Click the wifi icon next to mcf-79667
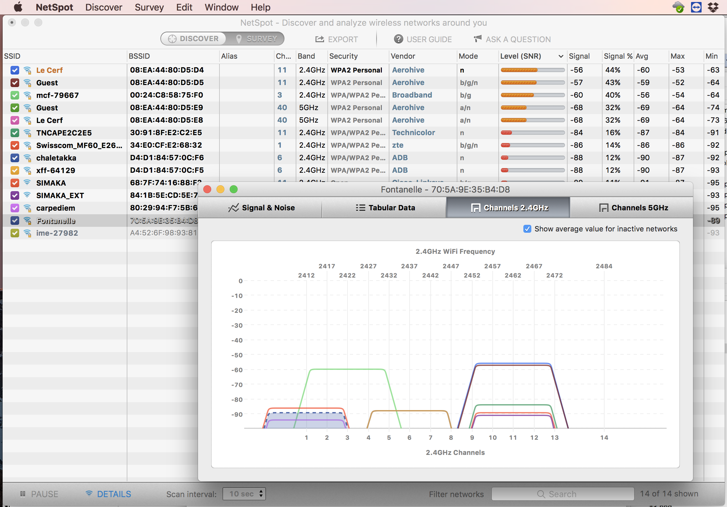727x507 pixels. pyautogui.click(x=28, y=95)
